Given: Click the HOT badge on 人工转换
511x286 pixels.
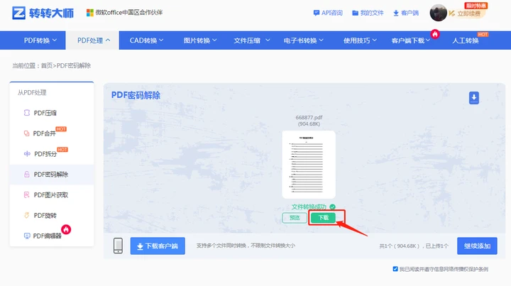Looking at the screenshot, I should (x=483, y=35).
